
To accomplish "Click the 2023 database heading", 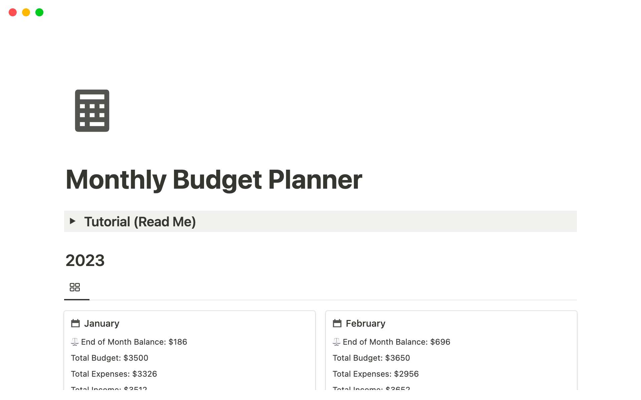I will pos(85,260).
